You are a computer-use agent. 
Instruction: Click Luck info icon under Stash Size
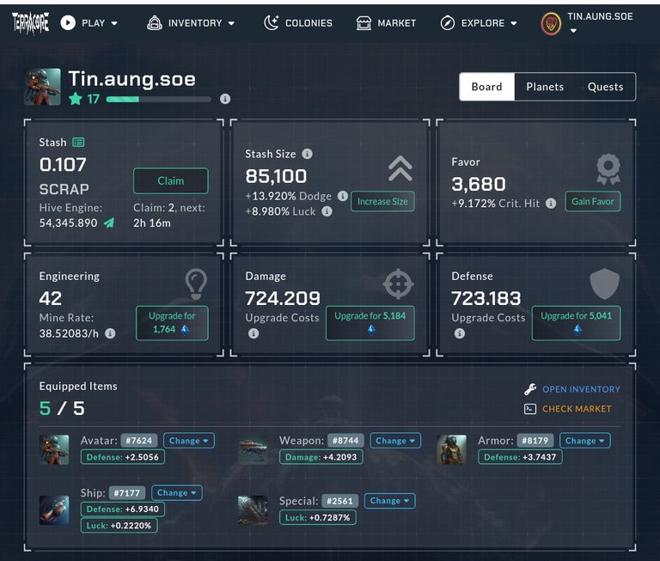point(327,211)
